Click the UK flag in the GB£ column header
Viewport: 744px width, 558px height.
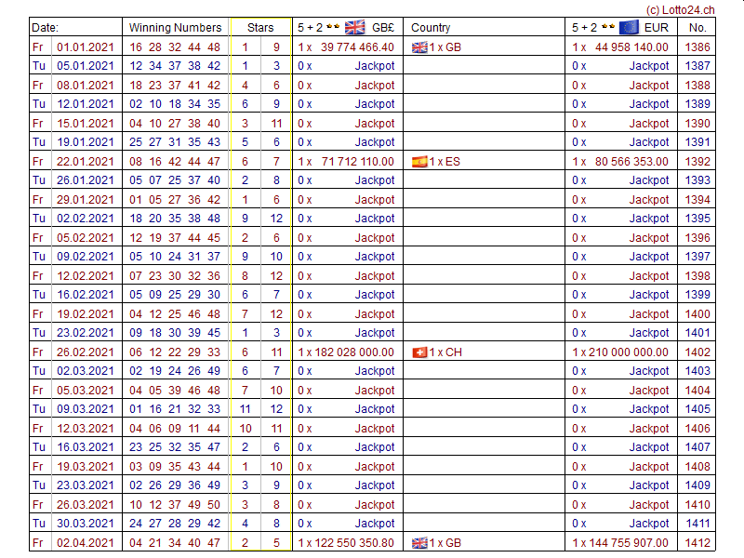point(354,27)
